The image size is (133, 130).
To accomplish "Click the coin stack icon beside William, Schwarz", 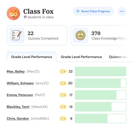I will pyautogui.click(x=63, y=83).
